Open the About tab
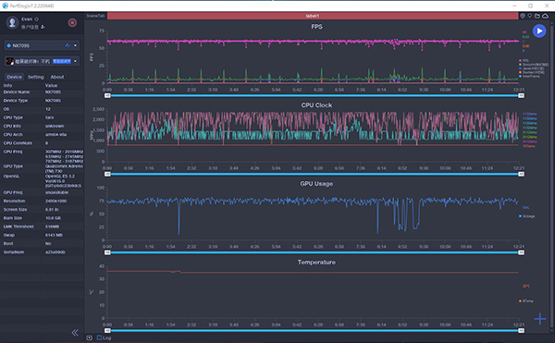The height and width of the screenshot is (343, 555). click(x=57, y=77)
